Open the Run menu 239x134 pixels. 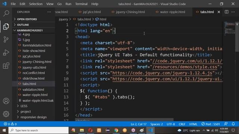68,4
